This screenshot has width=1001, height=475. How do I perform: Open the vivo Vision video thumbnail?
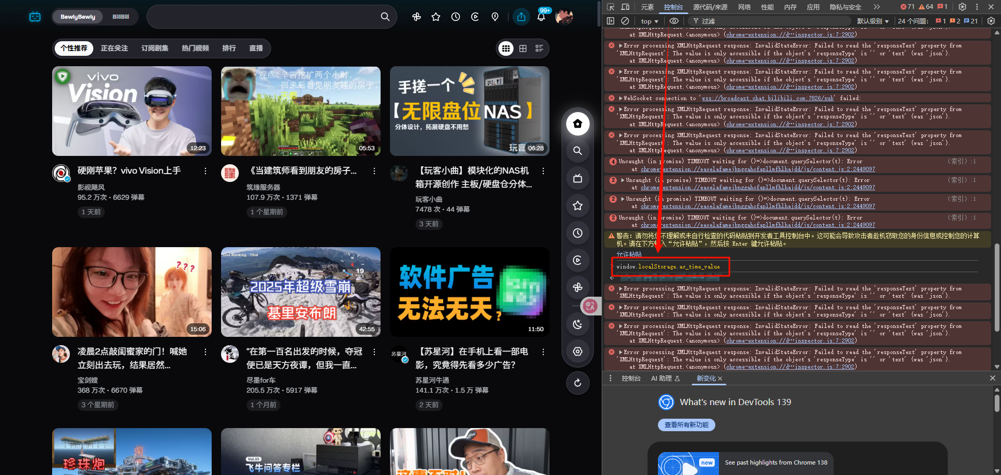(x=132, y=111)
